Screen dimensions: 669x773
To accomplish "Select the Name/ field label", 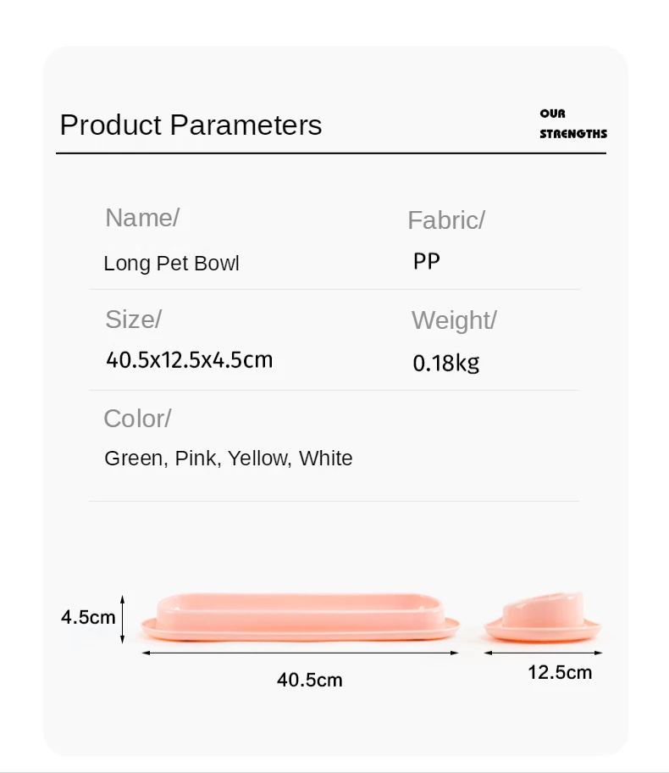I will coord(141,218).
